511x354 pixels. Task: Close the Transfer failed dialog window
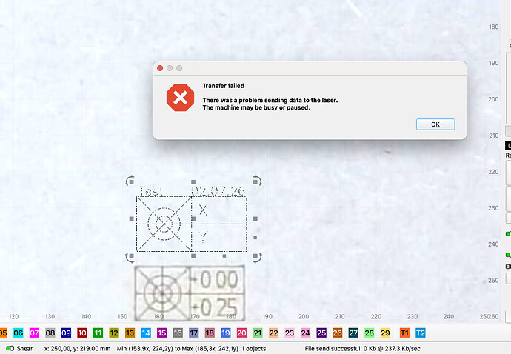[x=160, y=68]
